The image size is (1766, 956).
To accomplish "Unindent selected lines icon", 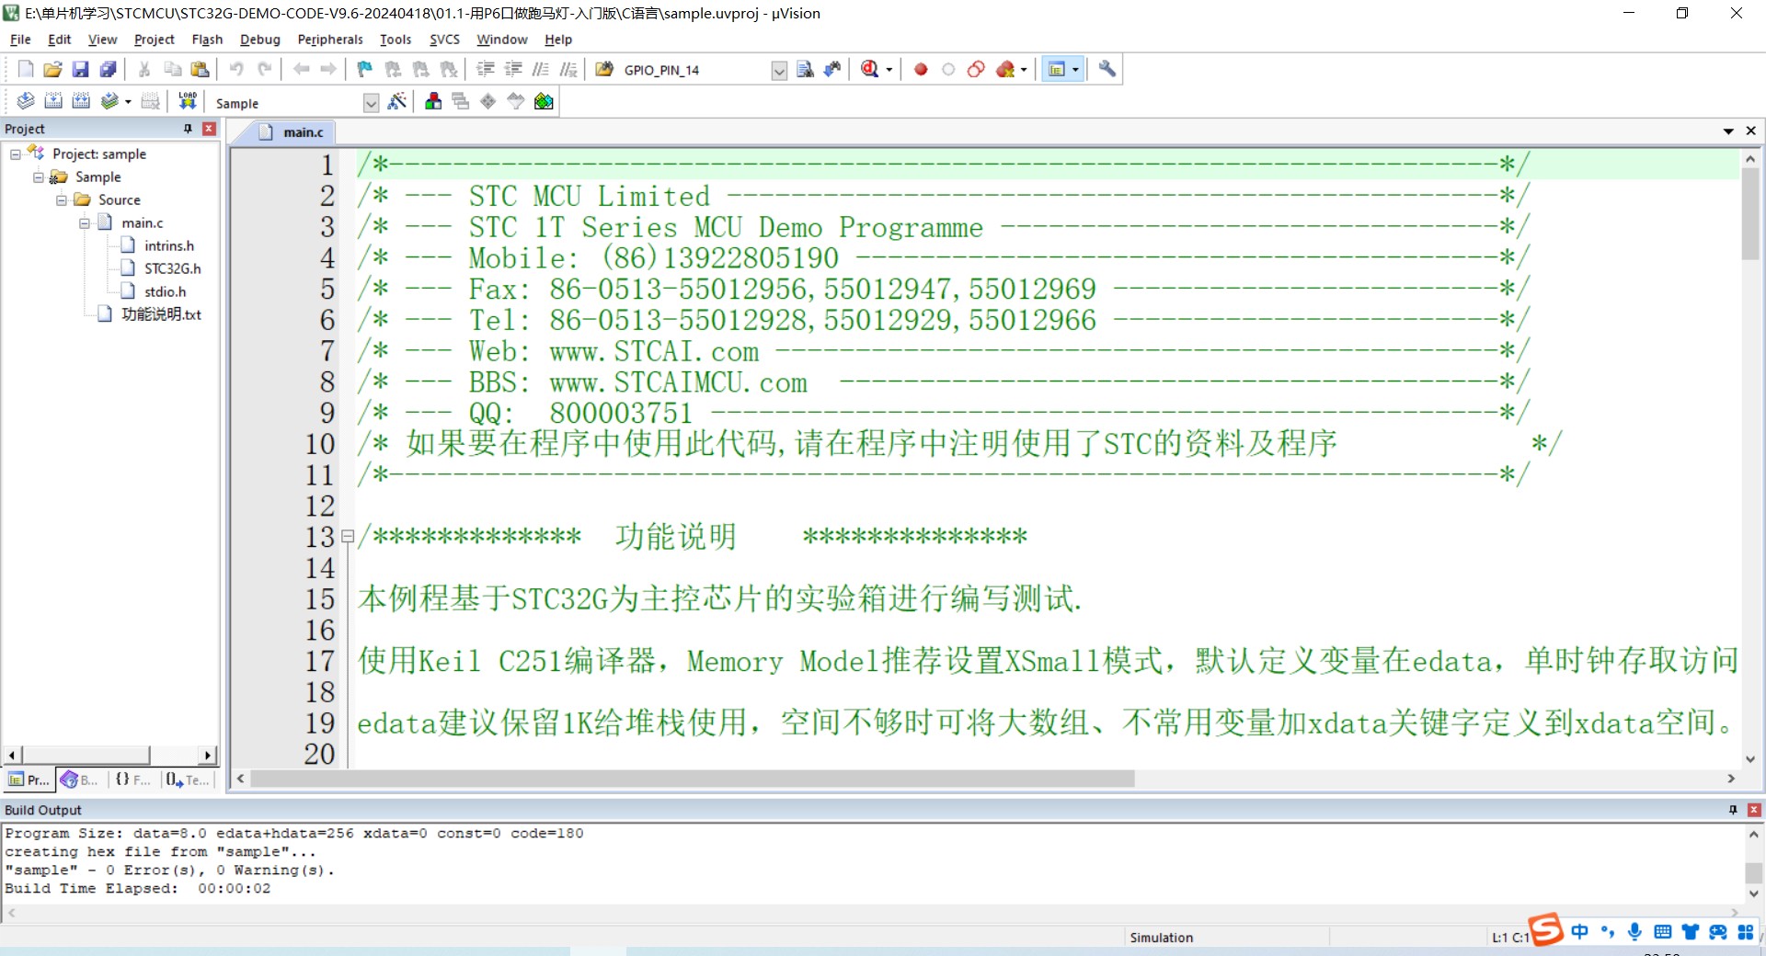I will point(513,69).
